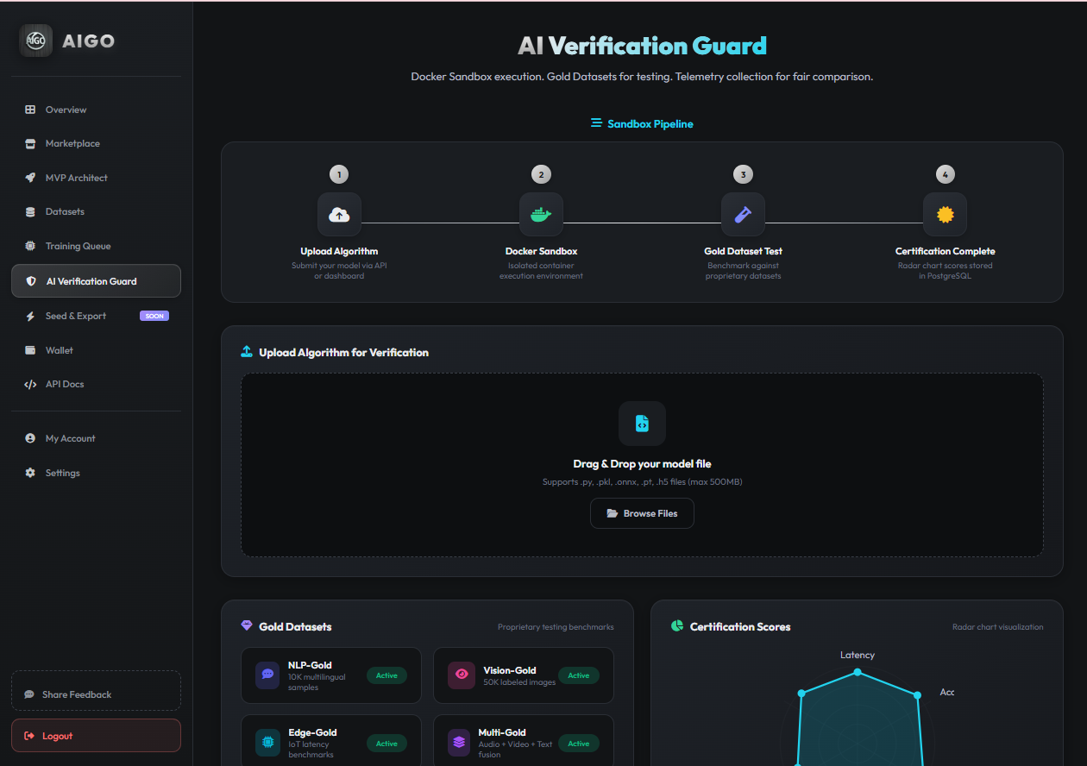Click step number 1 circle in pipeline
The image size is (1087, 766).
point(339,174)
